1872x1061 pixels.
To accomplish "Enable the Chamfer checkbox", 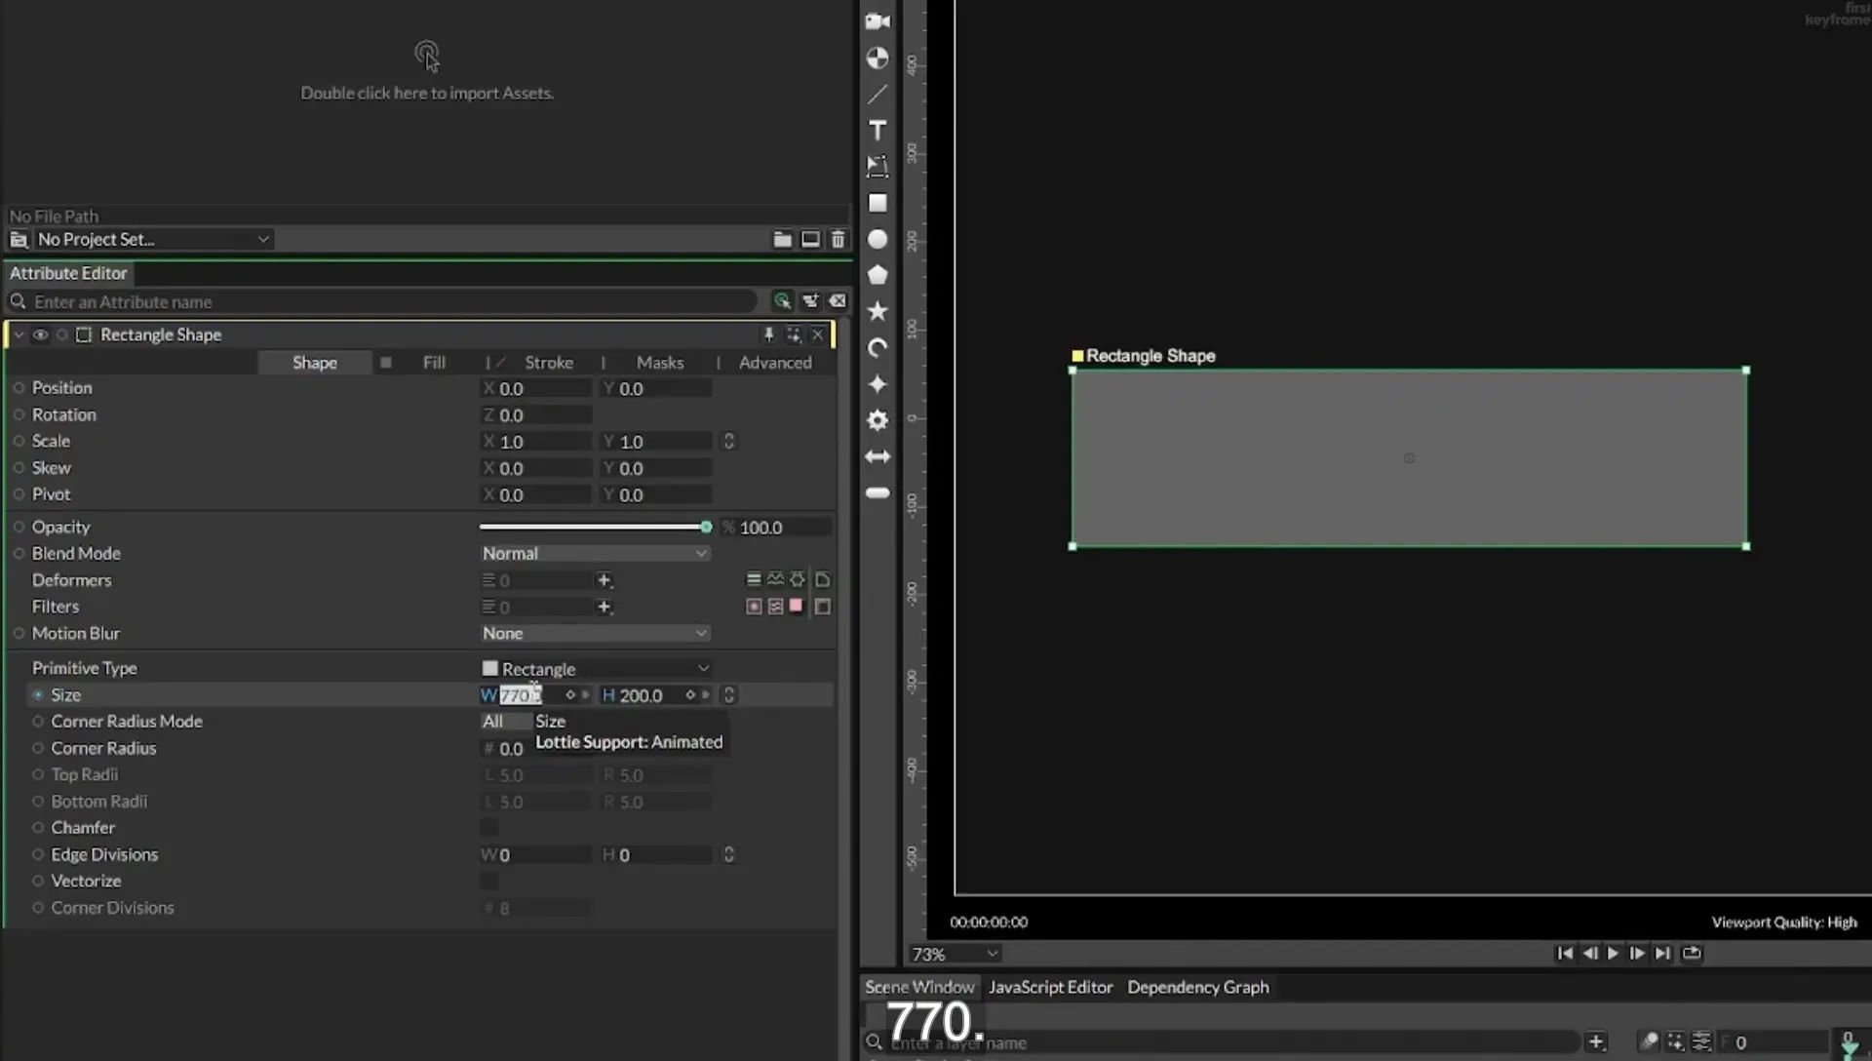I will (x=489, y=828).
